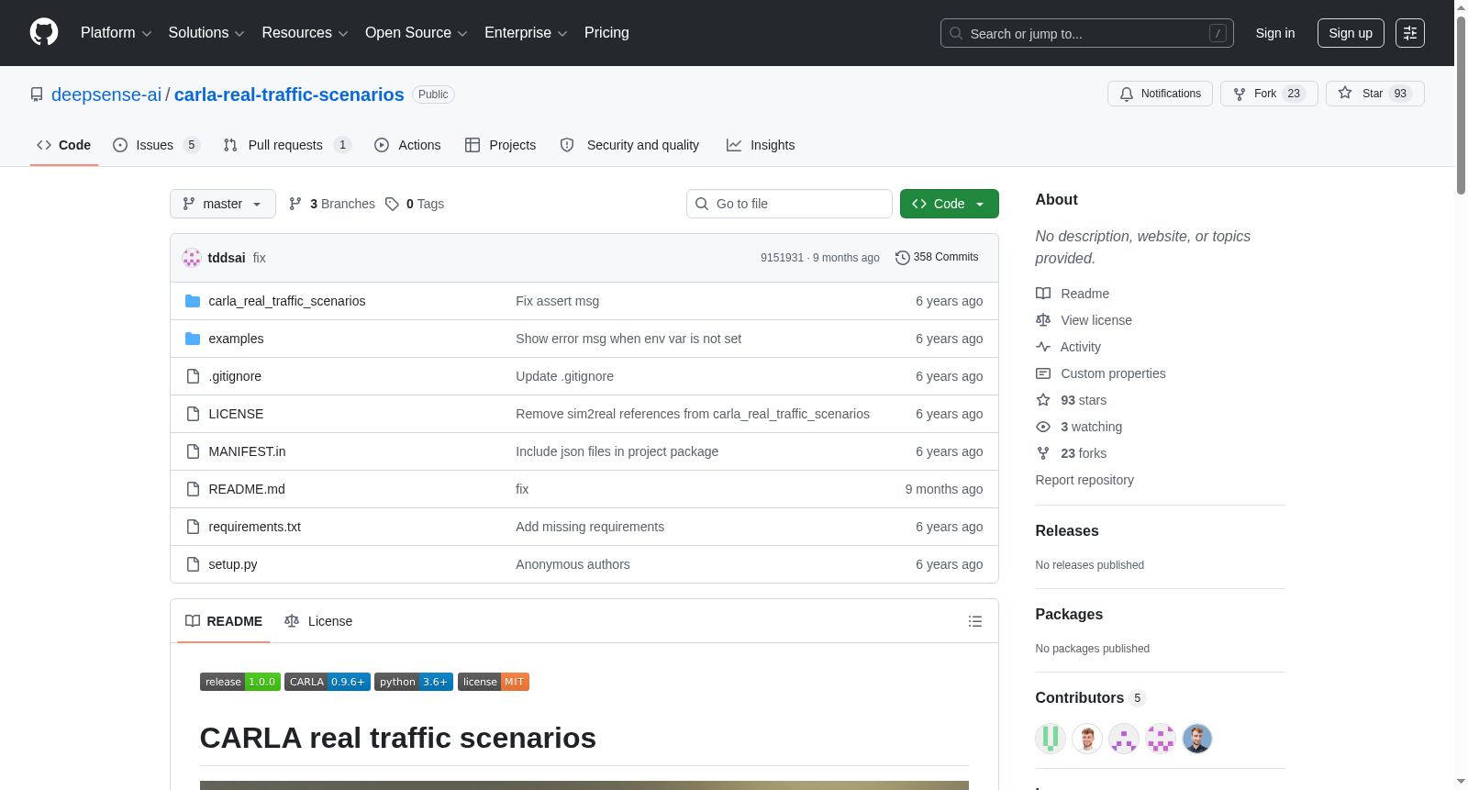Viewport: 1468px width, 790px height.
Task: Switch to the Projects tab
Action: click(x=500, y=145)
